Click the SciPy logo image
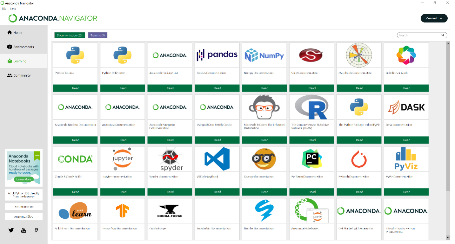The image size is (455, 244). pyautogui.click(x=312, y=55)
